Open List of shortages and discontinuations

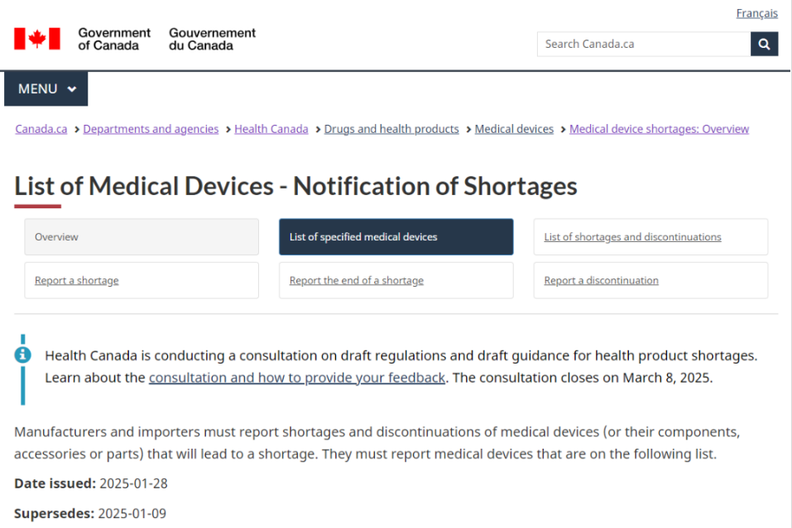click(632, 237)
